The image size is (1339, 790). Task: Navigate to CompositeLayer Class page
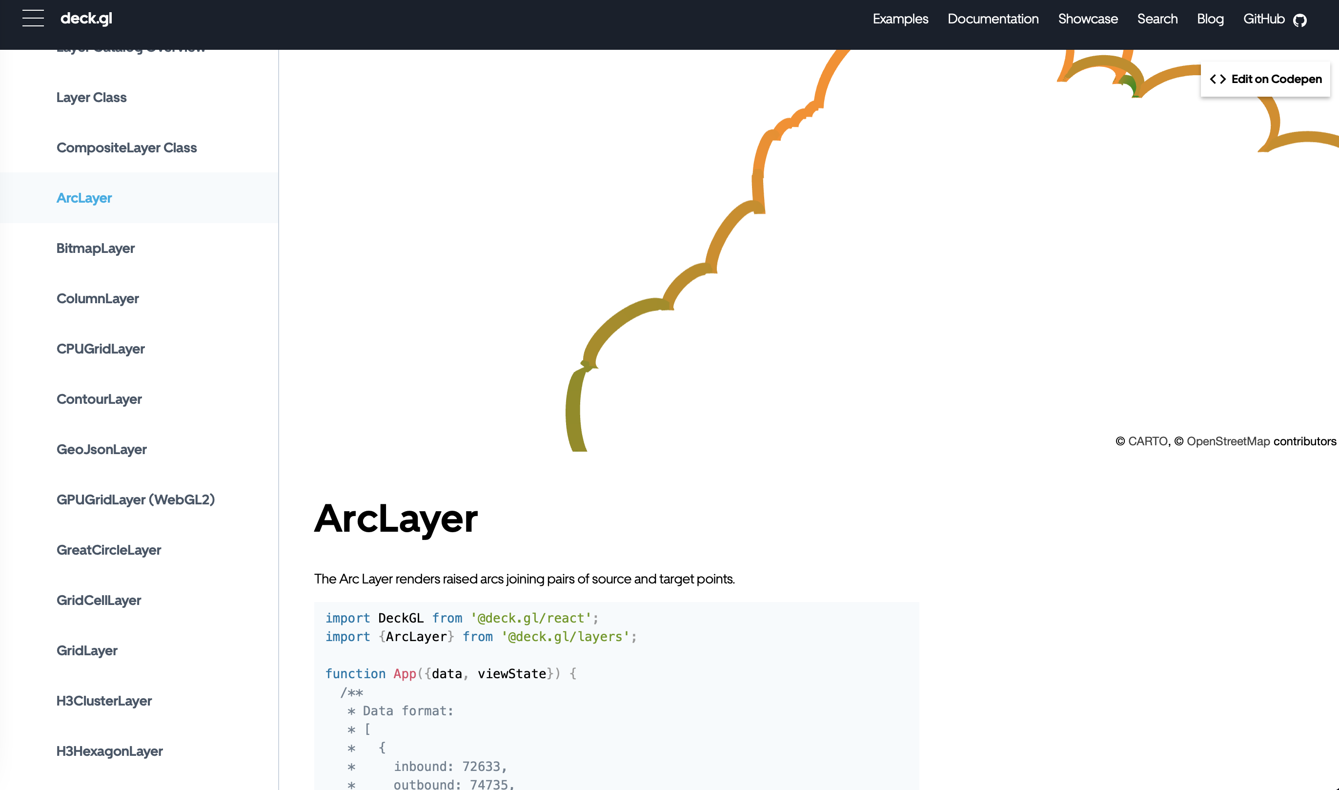coord(126,147)
